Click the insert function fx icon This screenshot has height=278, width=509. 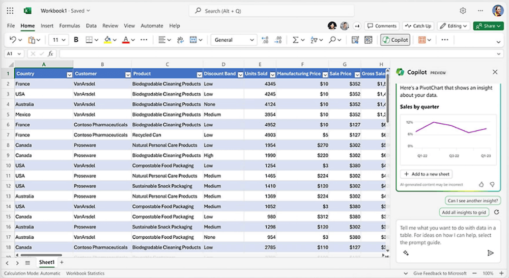click(50, 53)
